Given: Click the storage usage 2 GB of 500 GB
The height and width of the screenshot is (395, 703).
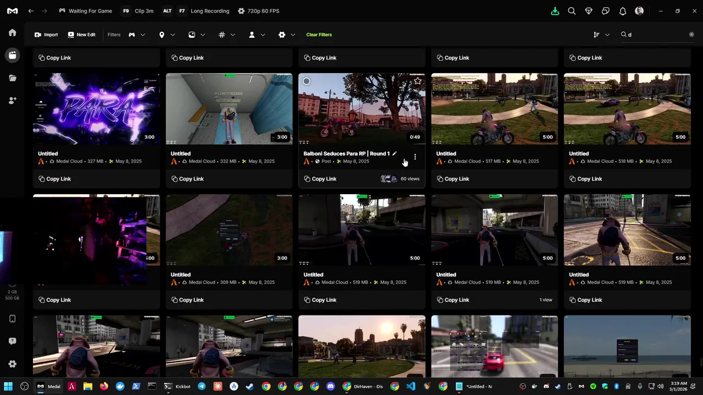Looking at the screenshot, I should [x=12, y=295].
